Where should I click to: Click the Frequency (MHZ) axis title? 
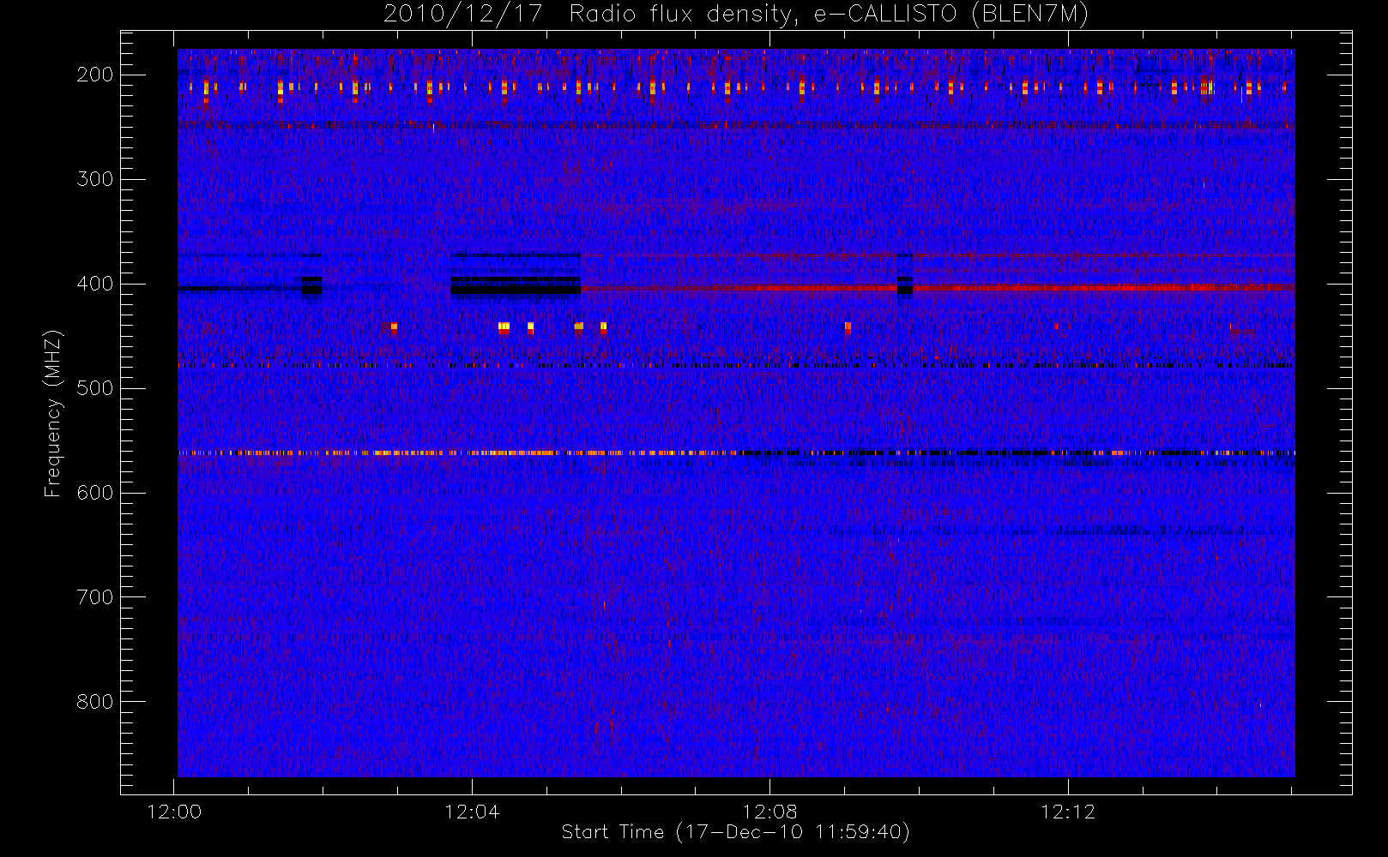(53, 413)
